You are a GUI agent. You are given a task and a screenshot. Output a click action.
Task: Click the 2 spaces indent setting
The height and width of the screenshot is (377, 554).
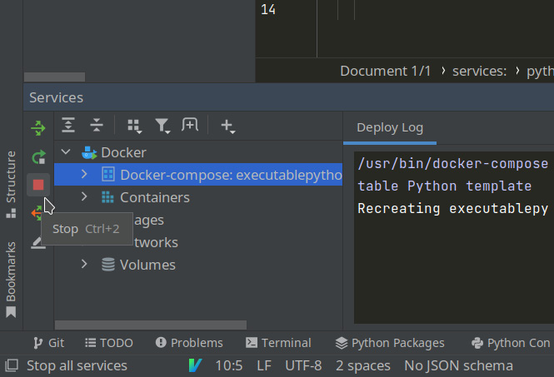[x=363, y=365]
